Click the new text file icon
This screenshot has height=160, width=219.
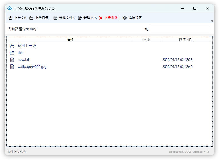(80, 18)
